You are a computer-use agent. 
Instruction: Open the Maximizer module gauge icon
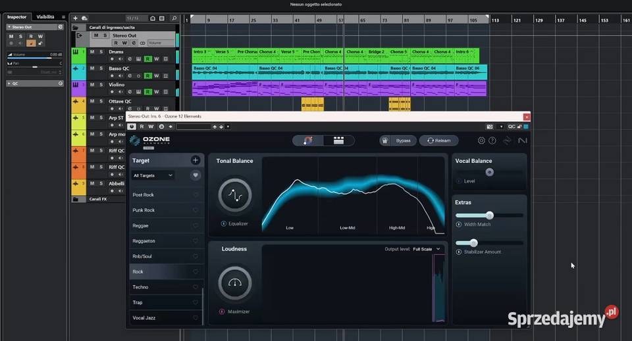[235, 283]
